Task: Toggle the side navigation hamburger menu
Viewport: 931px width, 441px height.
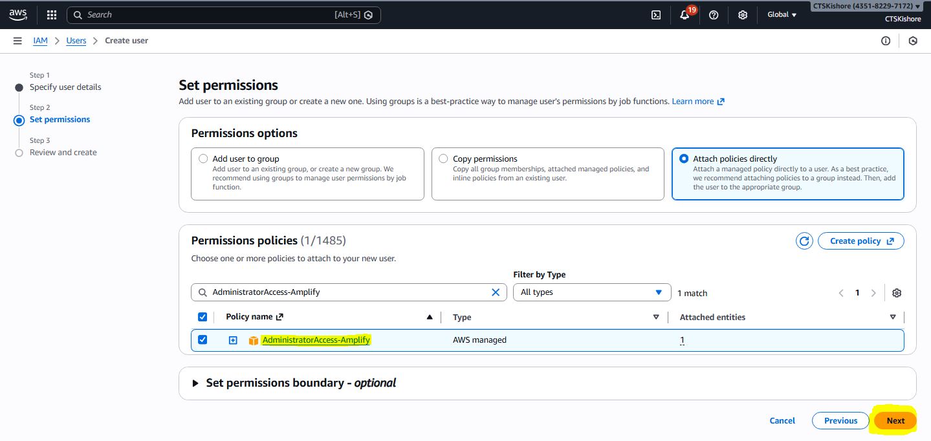Action: [x=17, y=41]
